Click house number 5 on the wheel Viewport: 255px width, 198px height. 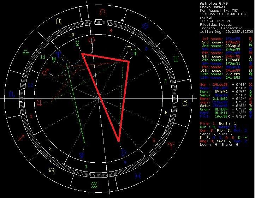pos(154,140)
